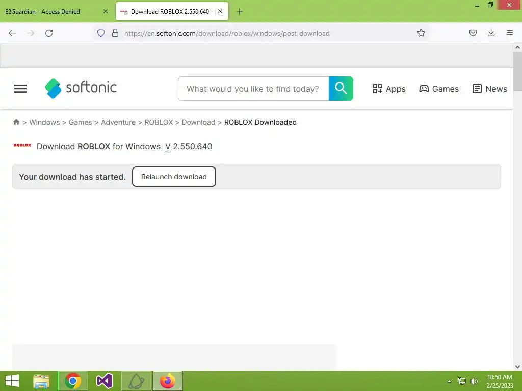
Task: Open the News section
Action: click(x=490, y=89)
